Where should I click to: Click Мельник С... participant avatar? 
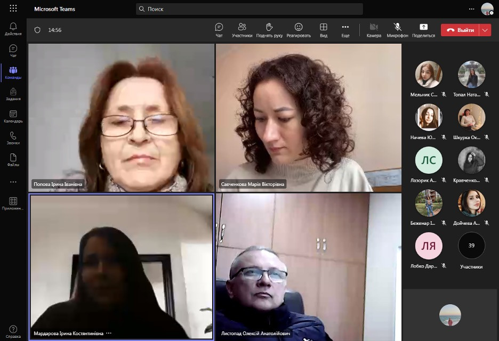coord(429,75)
